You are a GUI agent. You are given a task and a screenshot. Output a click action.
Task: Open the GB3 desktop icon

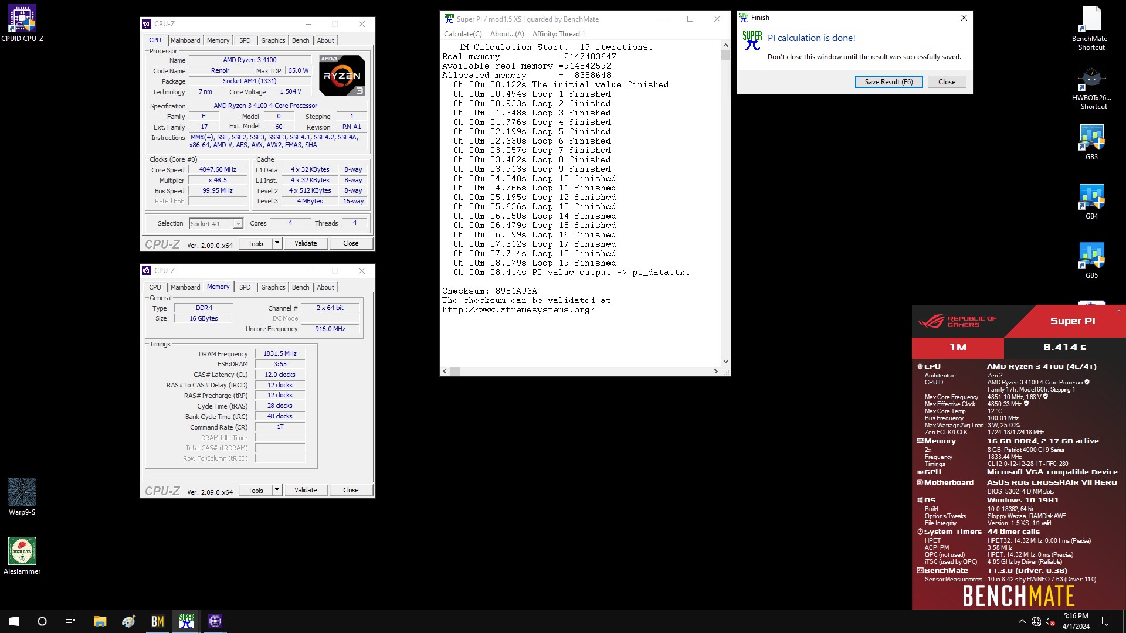(x=1091, y=142)
